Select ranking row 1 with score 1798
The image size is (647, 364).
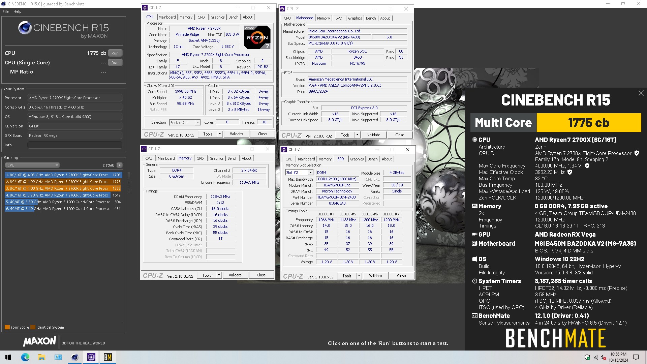63,175
